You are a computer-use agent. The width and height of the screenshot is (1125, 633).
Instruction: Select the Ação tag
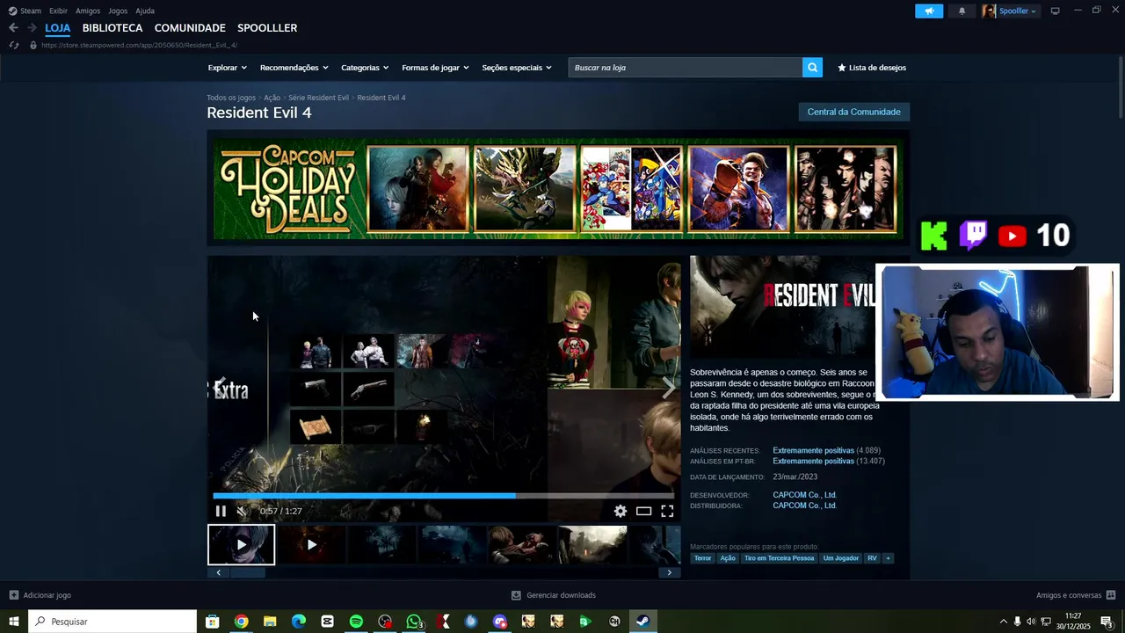(728, 558)
